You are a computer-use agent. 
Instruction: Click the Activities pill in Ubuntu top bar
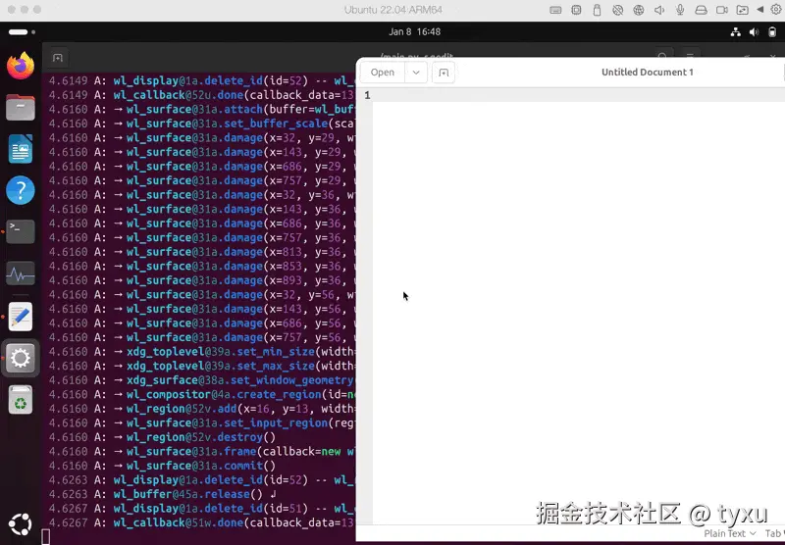22,32
